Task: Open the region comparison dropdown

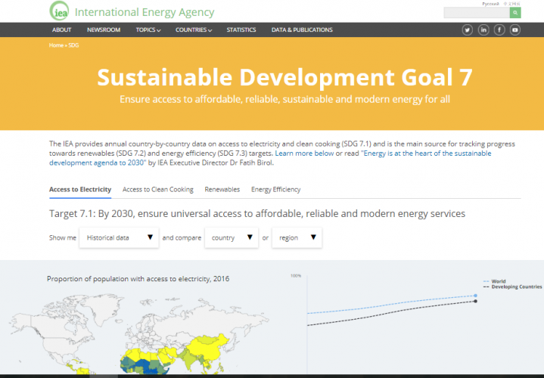Action: click(x=297, y=237)
